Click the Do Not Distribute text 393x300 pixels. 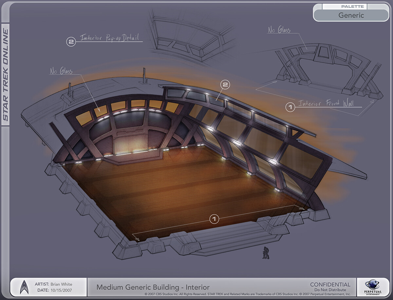[330, 290]
